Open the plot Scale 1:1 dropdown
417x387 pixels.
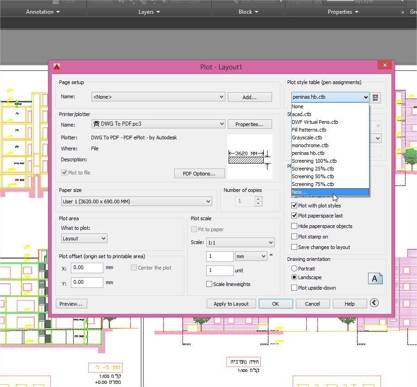coord(240,243)
